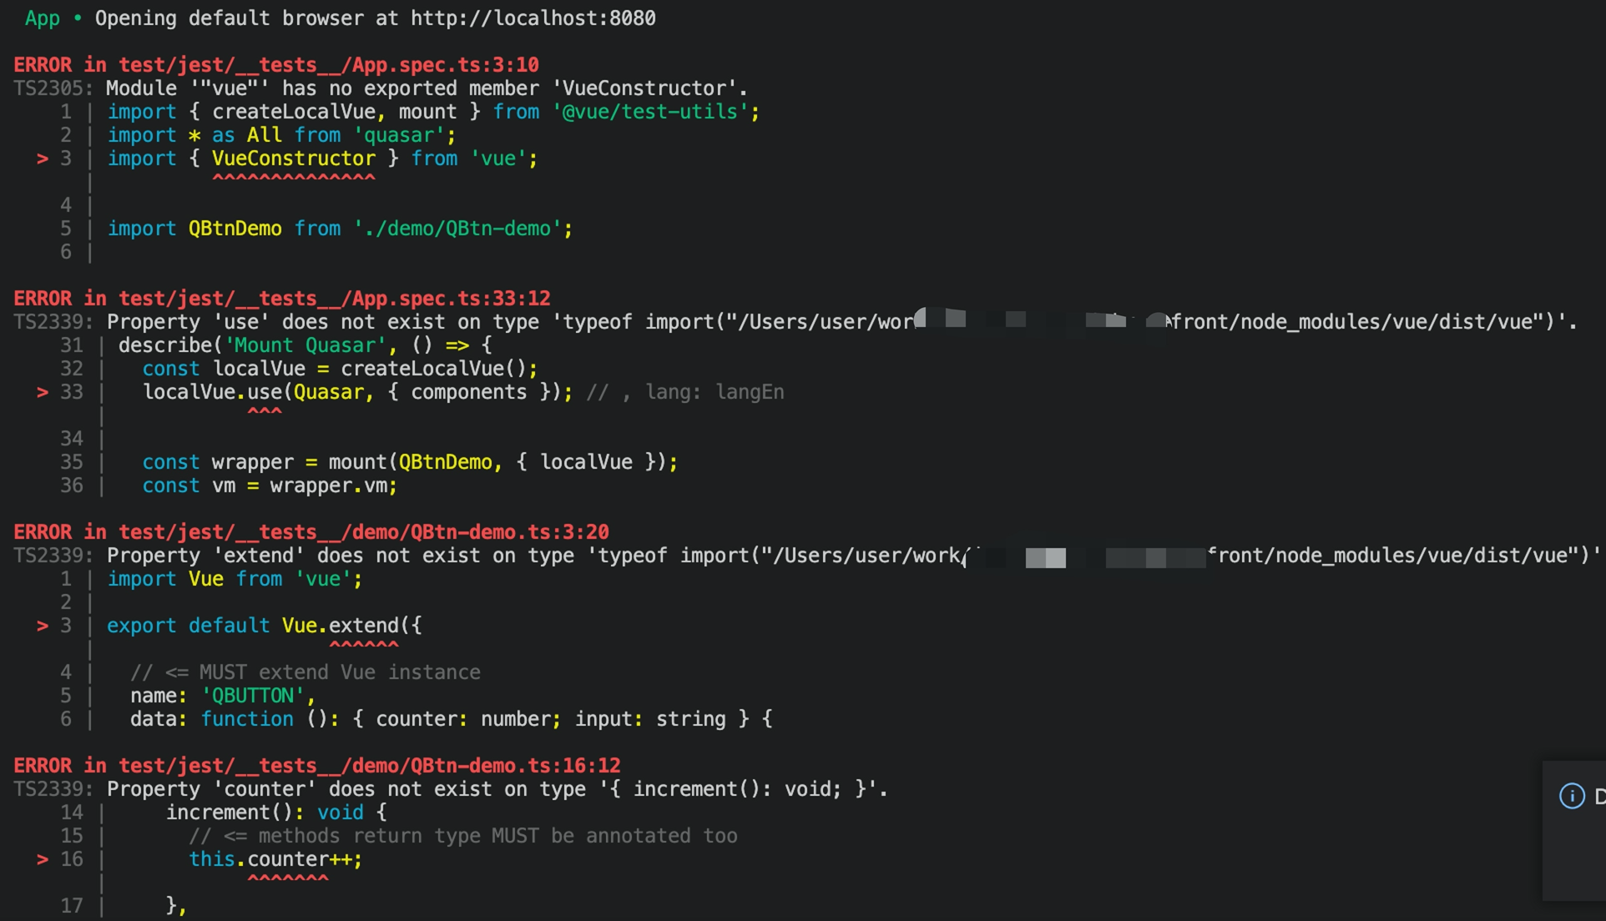Click the error arrow marker on line 33
1606x921 pixels.
42,392
